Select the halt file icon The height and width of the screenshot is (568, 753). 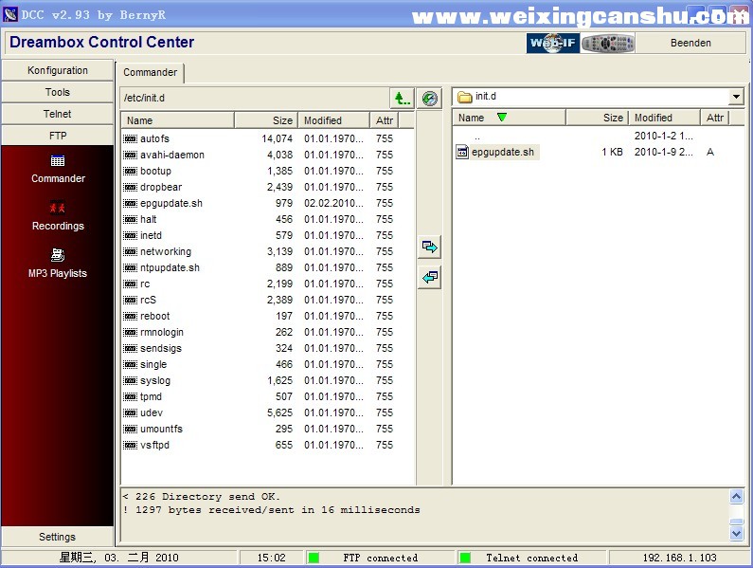tap(130, 219)
